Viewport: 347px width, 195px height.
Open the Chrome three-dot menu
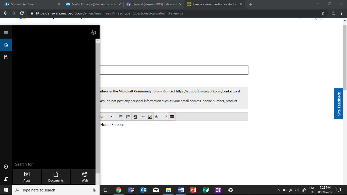coord(341,13)
